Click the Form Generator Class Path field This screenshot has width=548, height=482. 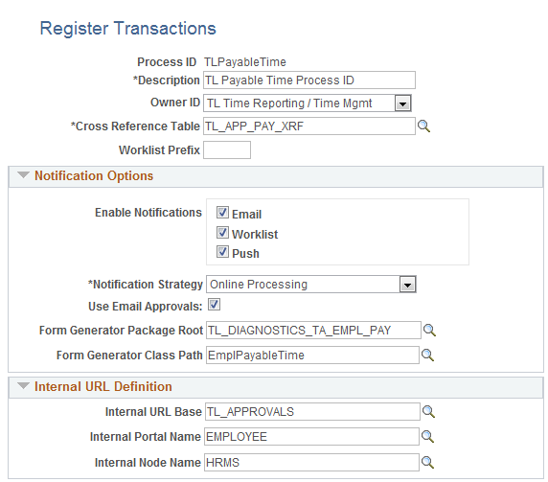pos(312,356)
